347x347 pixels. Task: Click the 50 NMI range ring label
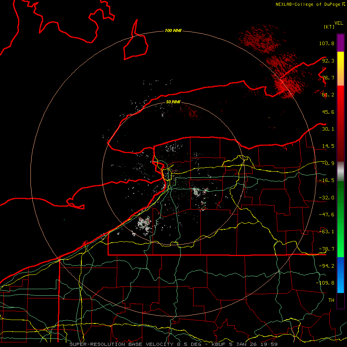[173, 102]
